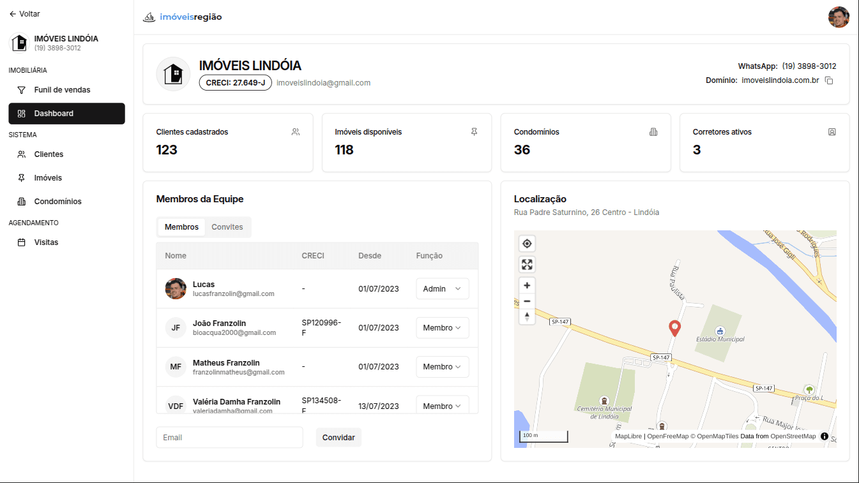Screen dimensions: 859x483
Task: Click the MF avatar for Matheus Franzolin
Action: pyautogui.click(x=176, y=367)
